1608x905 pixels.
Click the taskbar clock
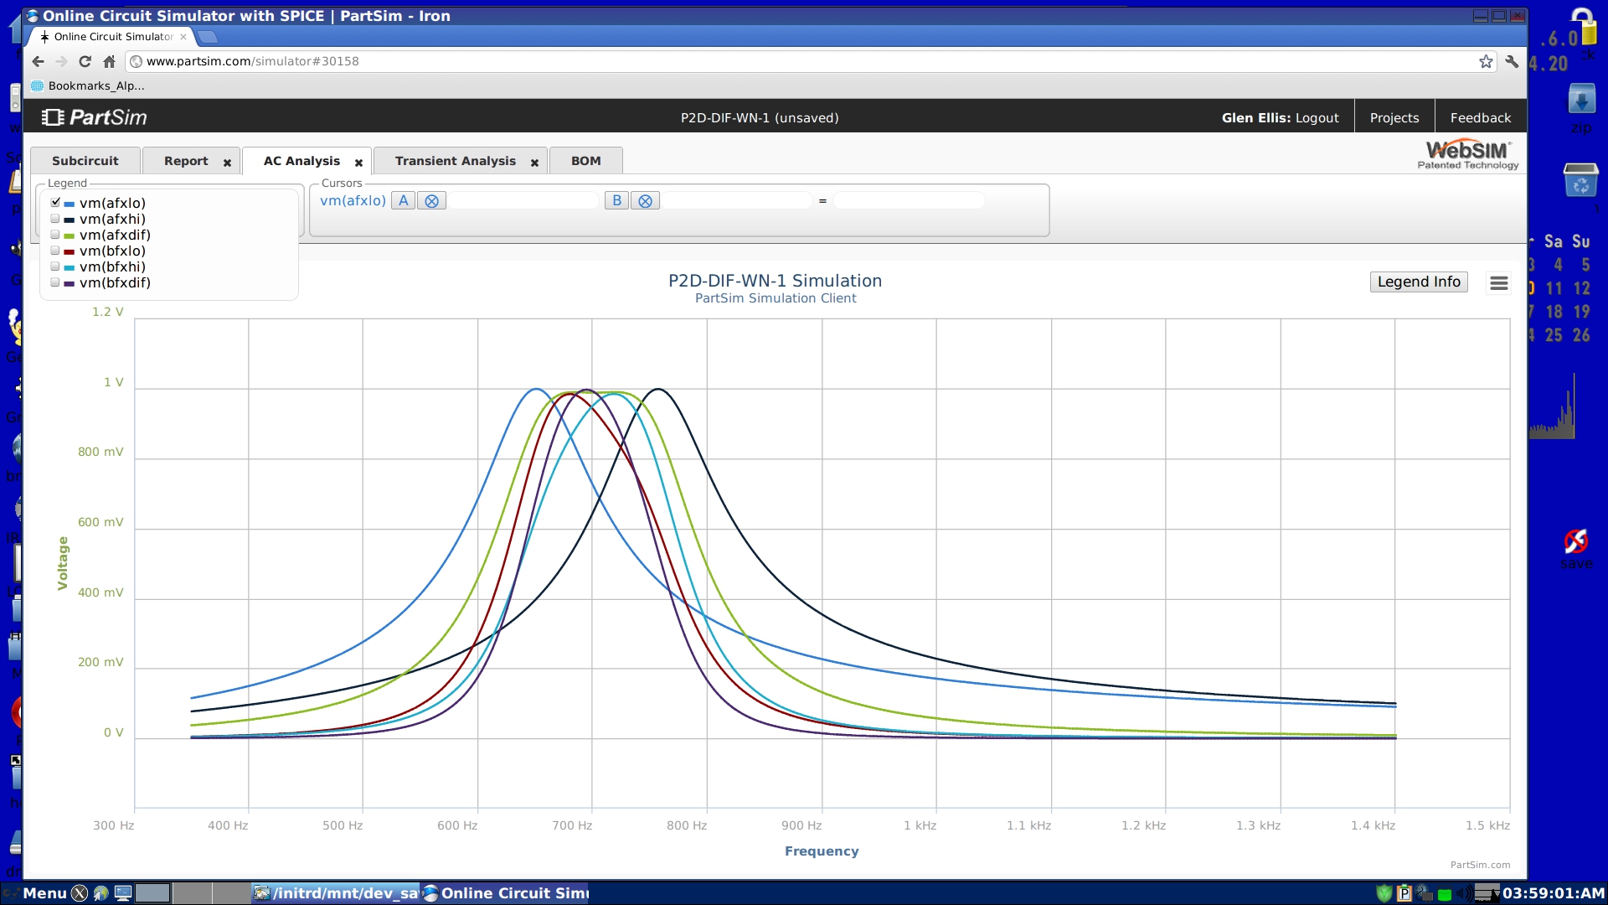1554,893
